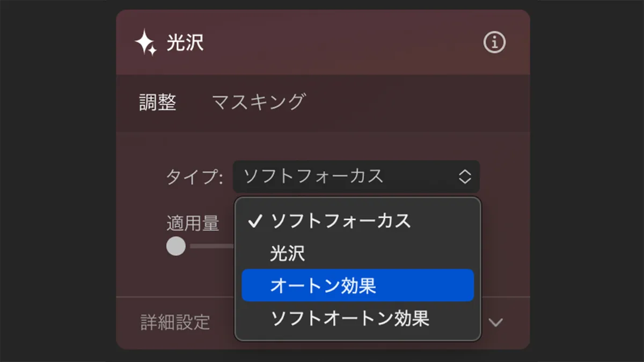Choose 光沢 from the type dropdown list
644x362 pixels.
(x=288, y=253)
